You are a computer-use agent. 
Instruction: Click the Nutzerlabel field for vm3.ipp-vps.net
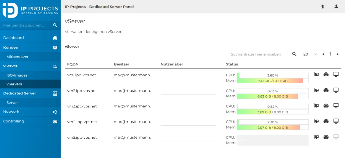(x=188, y=106)
